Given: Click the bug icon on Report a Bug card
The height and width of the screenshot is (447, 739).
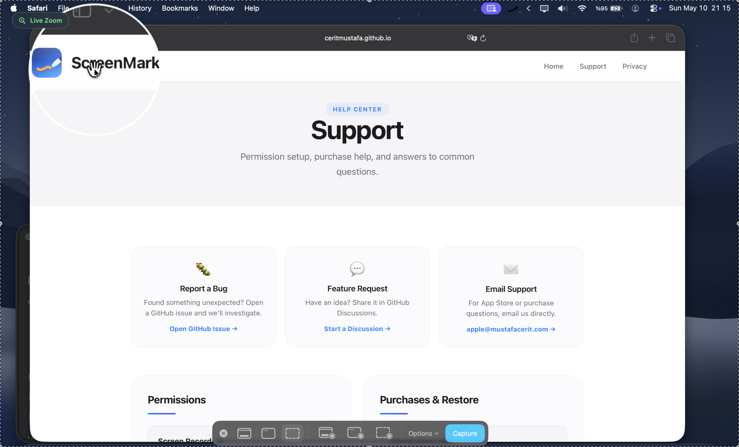Looking at the screenshot, I should pos(203,269).
